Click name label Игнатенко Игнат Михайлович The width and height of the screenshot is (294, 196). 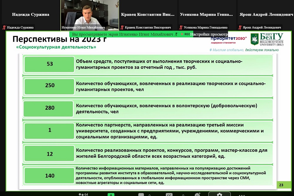click(83, 28)
